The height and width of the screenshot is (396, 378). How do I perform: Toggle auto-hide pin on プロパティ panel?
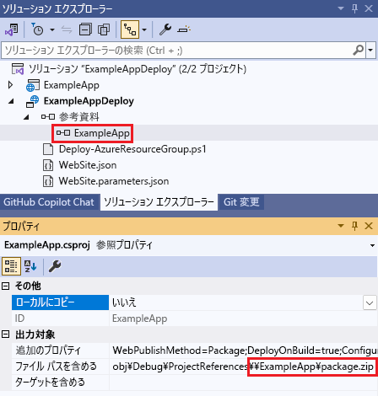click(x=355, y=226)
